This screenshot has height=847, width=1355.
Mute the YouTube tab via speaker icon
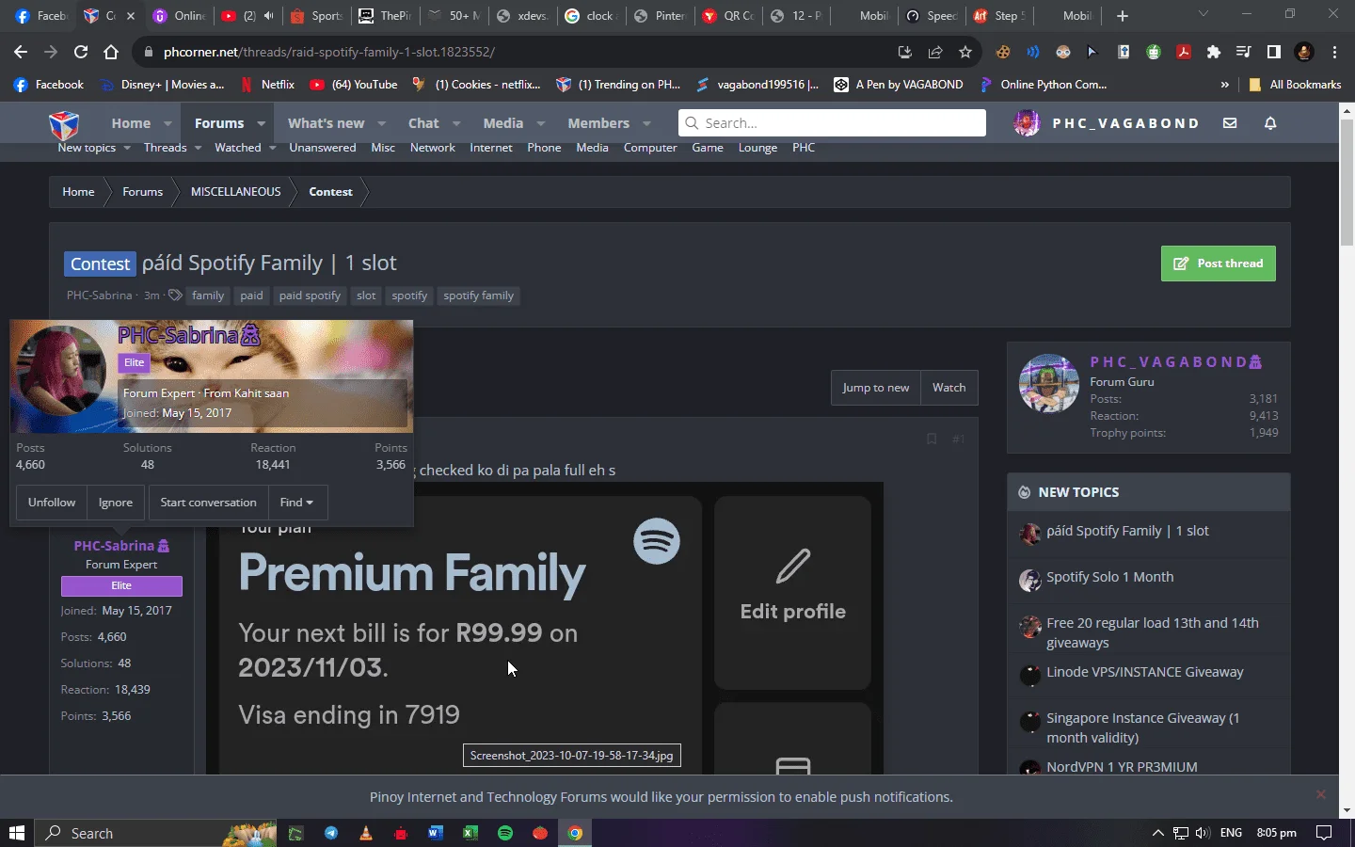tap(269, 16)
